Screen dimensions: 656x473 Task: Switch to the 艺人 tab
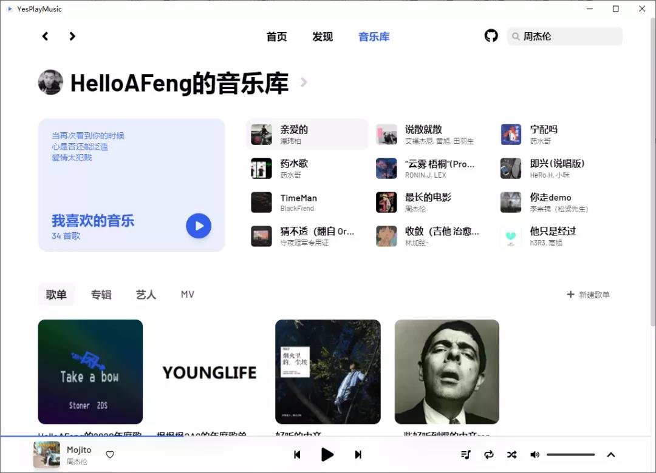(146, 295)
